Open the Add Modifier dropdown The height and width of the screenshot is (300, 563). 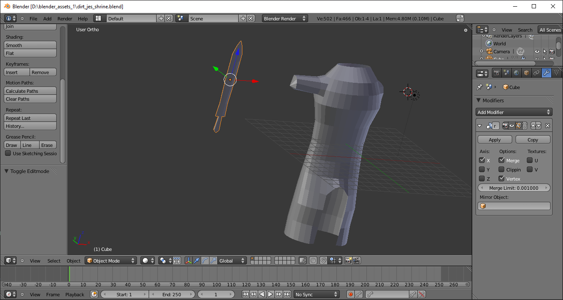tap(514, 112)
